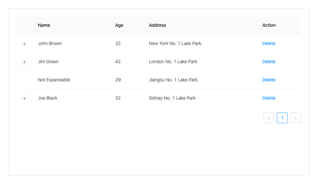Click the Jim Green name cell
317x184 pixels.
[48, 62]
